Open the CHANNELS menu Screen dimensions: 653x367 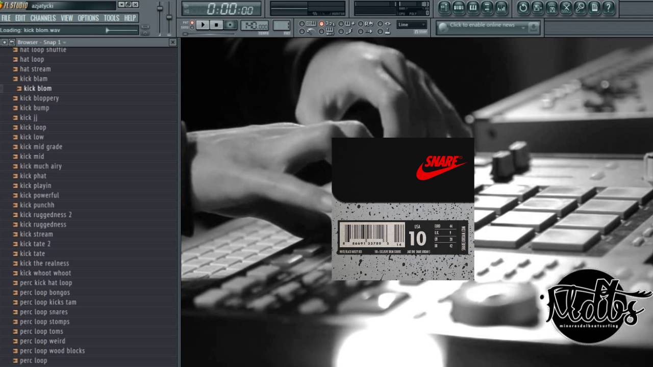click(x=43, y=18)
